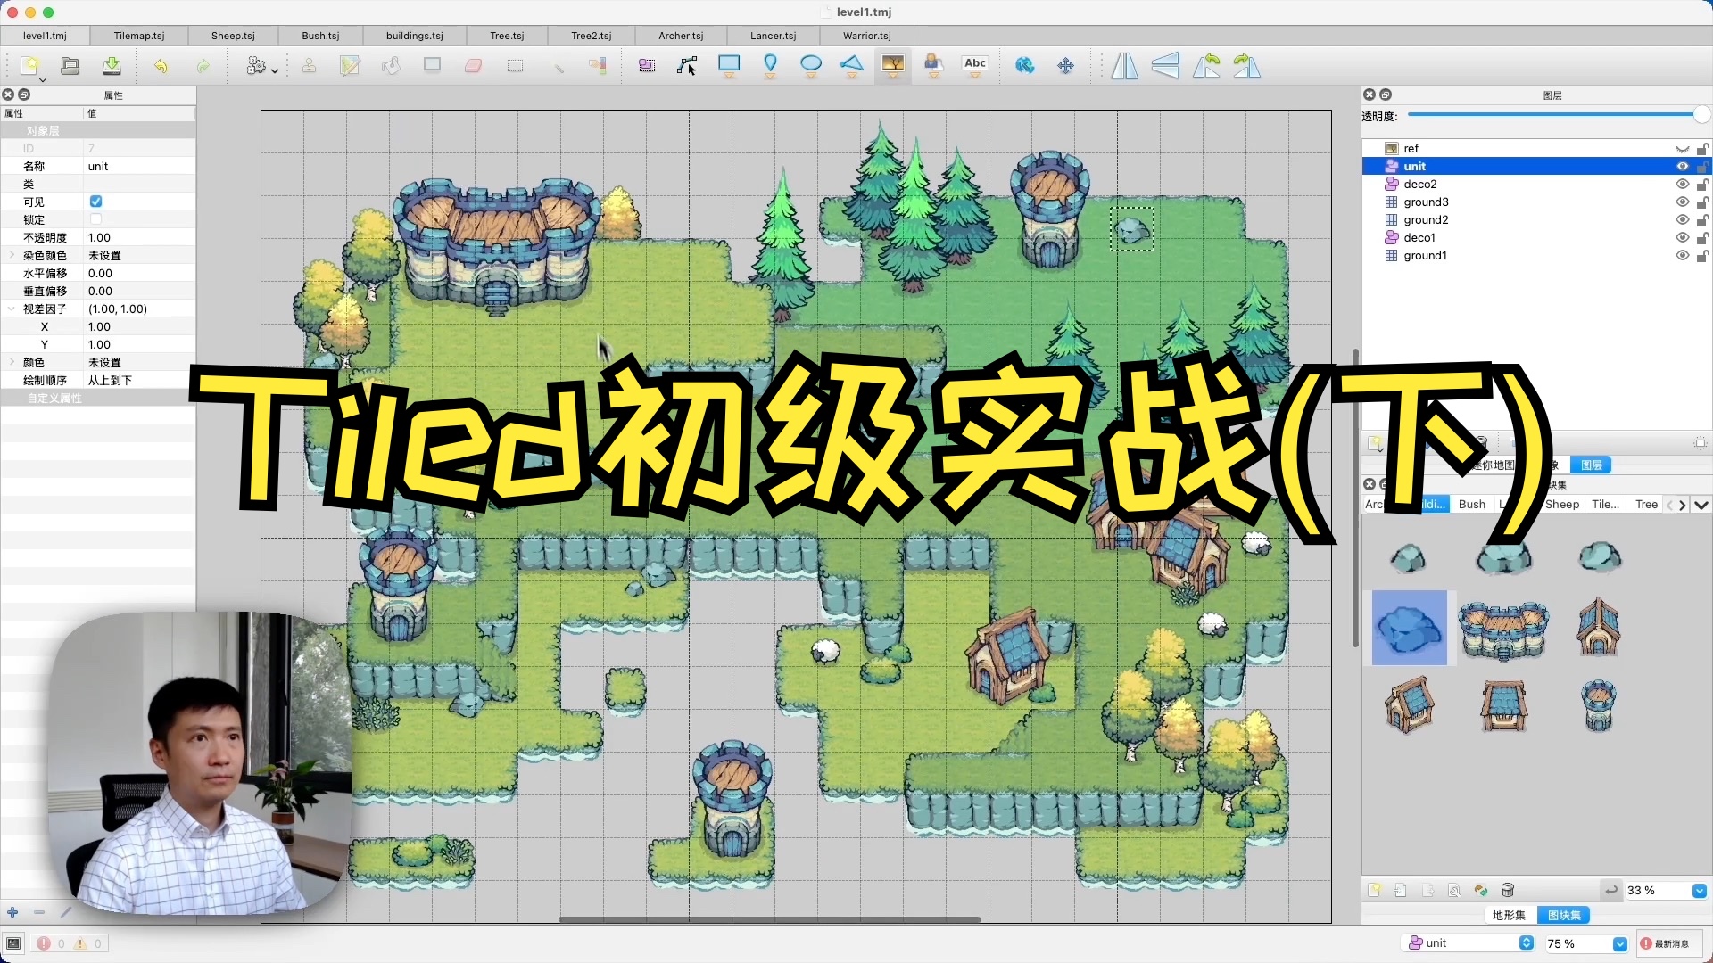Collapse the 视差因子 property row
Image resolution: width=1713 pixels, height=963 pixels.
(12, 309)
